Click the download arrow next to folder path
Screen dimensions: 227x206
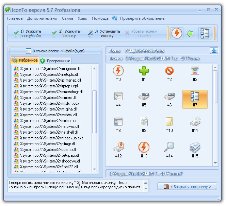point(214,51)
